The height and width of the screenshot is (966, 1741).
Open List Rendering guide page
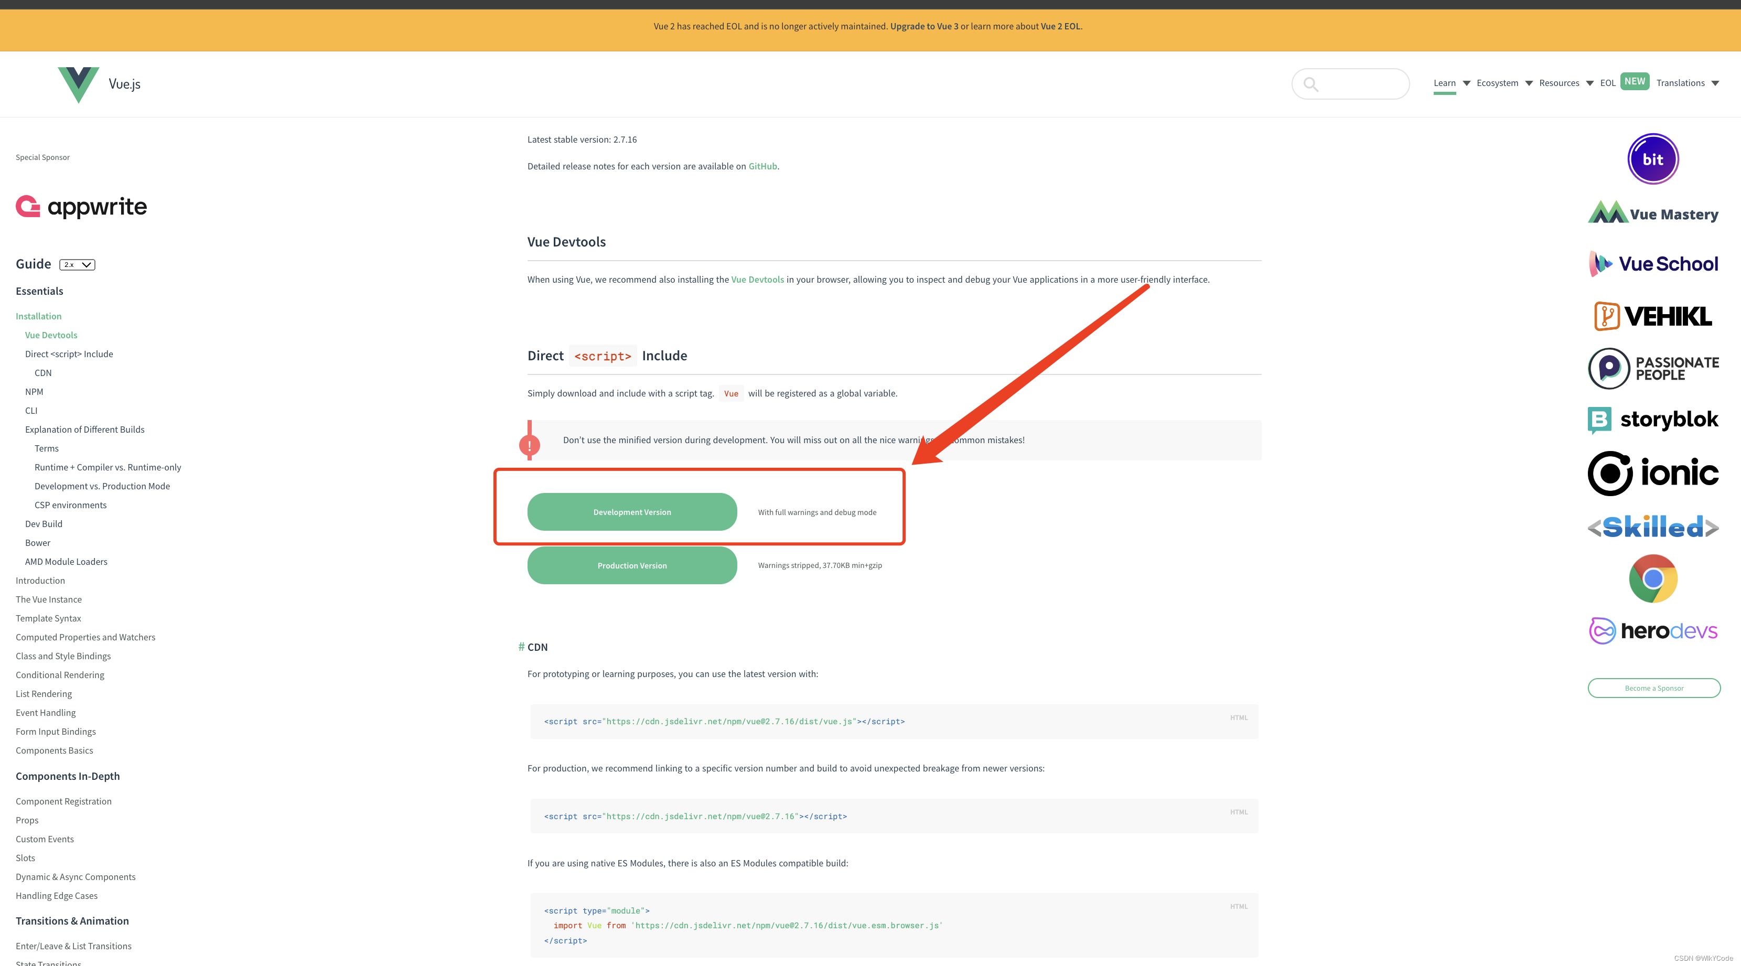pos(43,694)
